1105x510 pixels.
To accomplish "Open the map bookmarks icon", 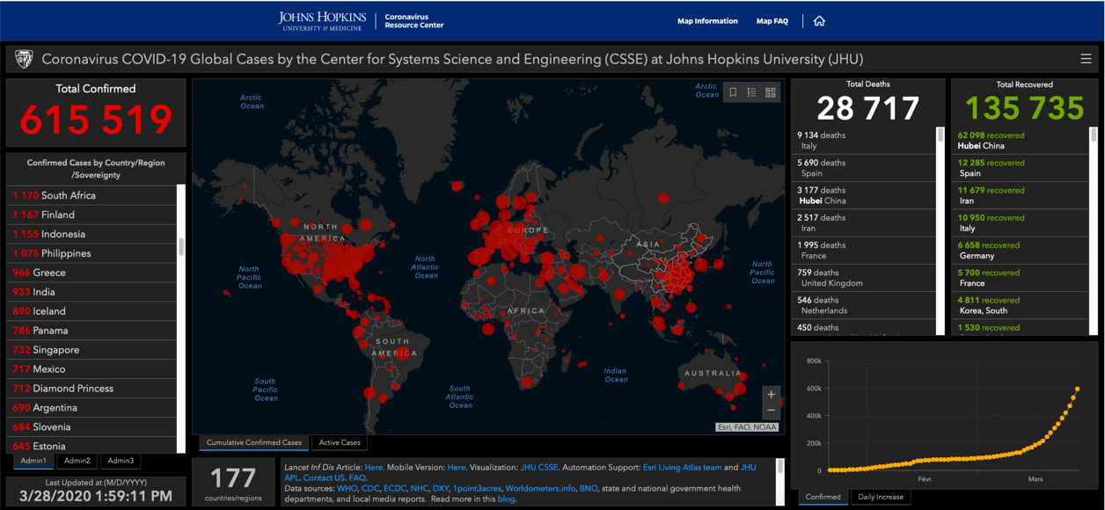I will [x=733, y=92].
